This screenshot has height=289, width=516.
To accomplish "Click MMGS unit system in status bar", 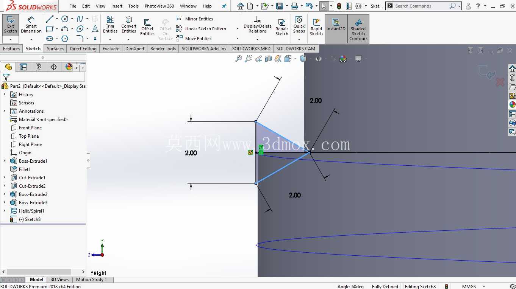I will [x=469, y=286].
